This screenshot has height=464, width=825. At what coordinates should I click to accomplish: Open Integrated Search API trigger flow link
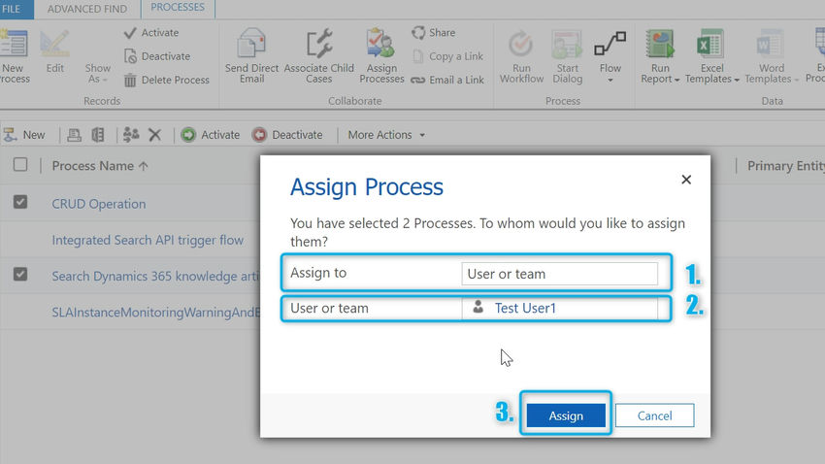click(x=148, y=241)
